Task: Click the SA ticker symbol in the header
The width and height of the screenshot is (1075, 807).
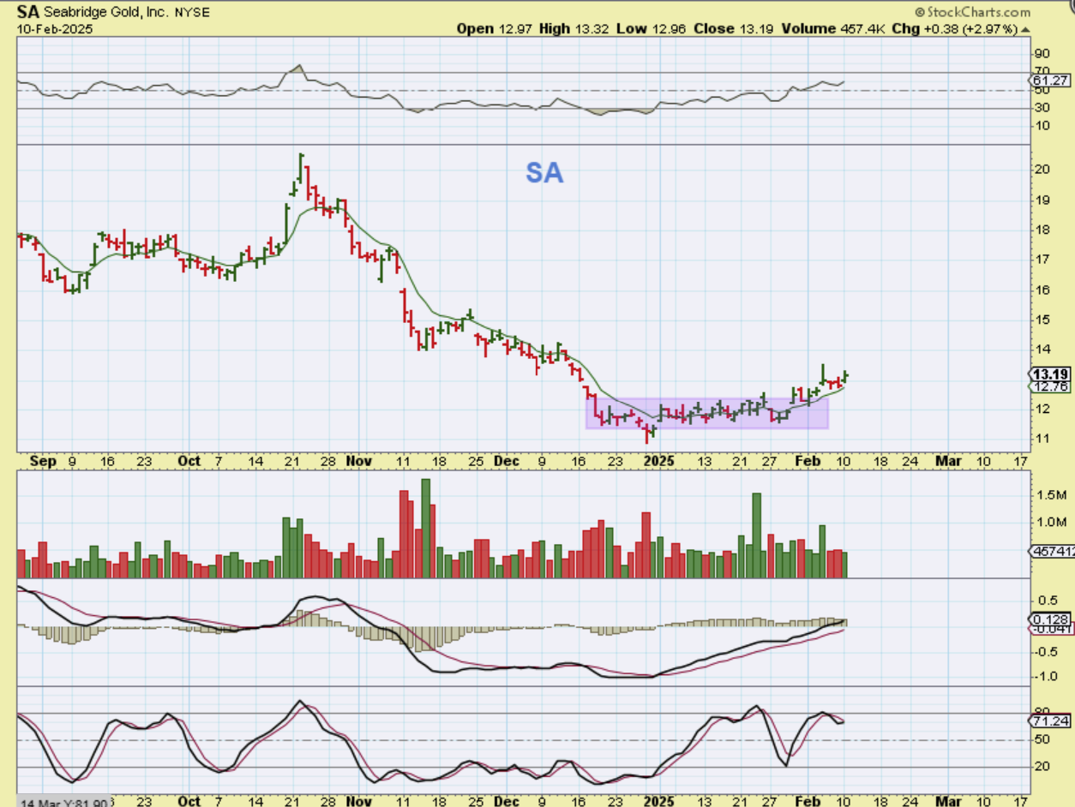Action: (x=27, y=12)
